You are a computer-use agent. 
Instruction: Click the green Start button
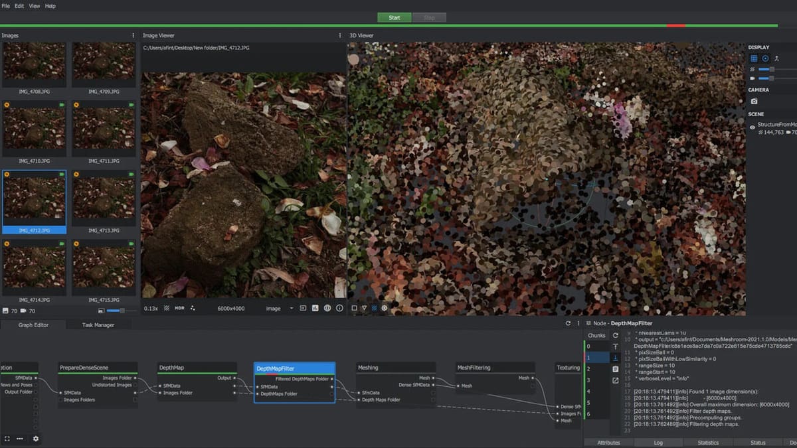[x=395, y=17]
